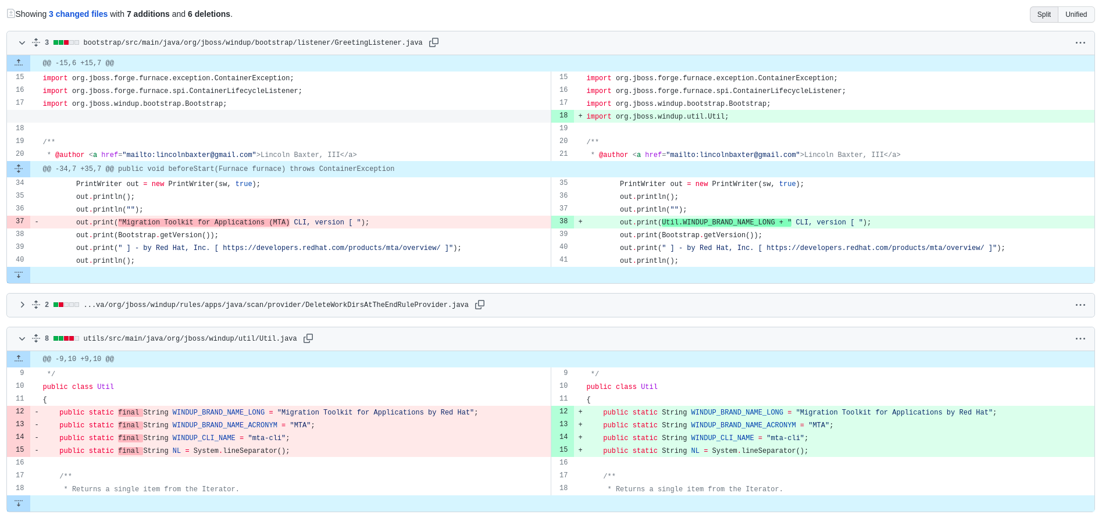
Task: Open options menu for GreetingListener.java
Action: tap(1080, 42)
